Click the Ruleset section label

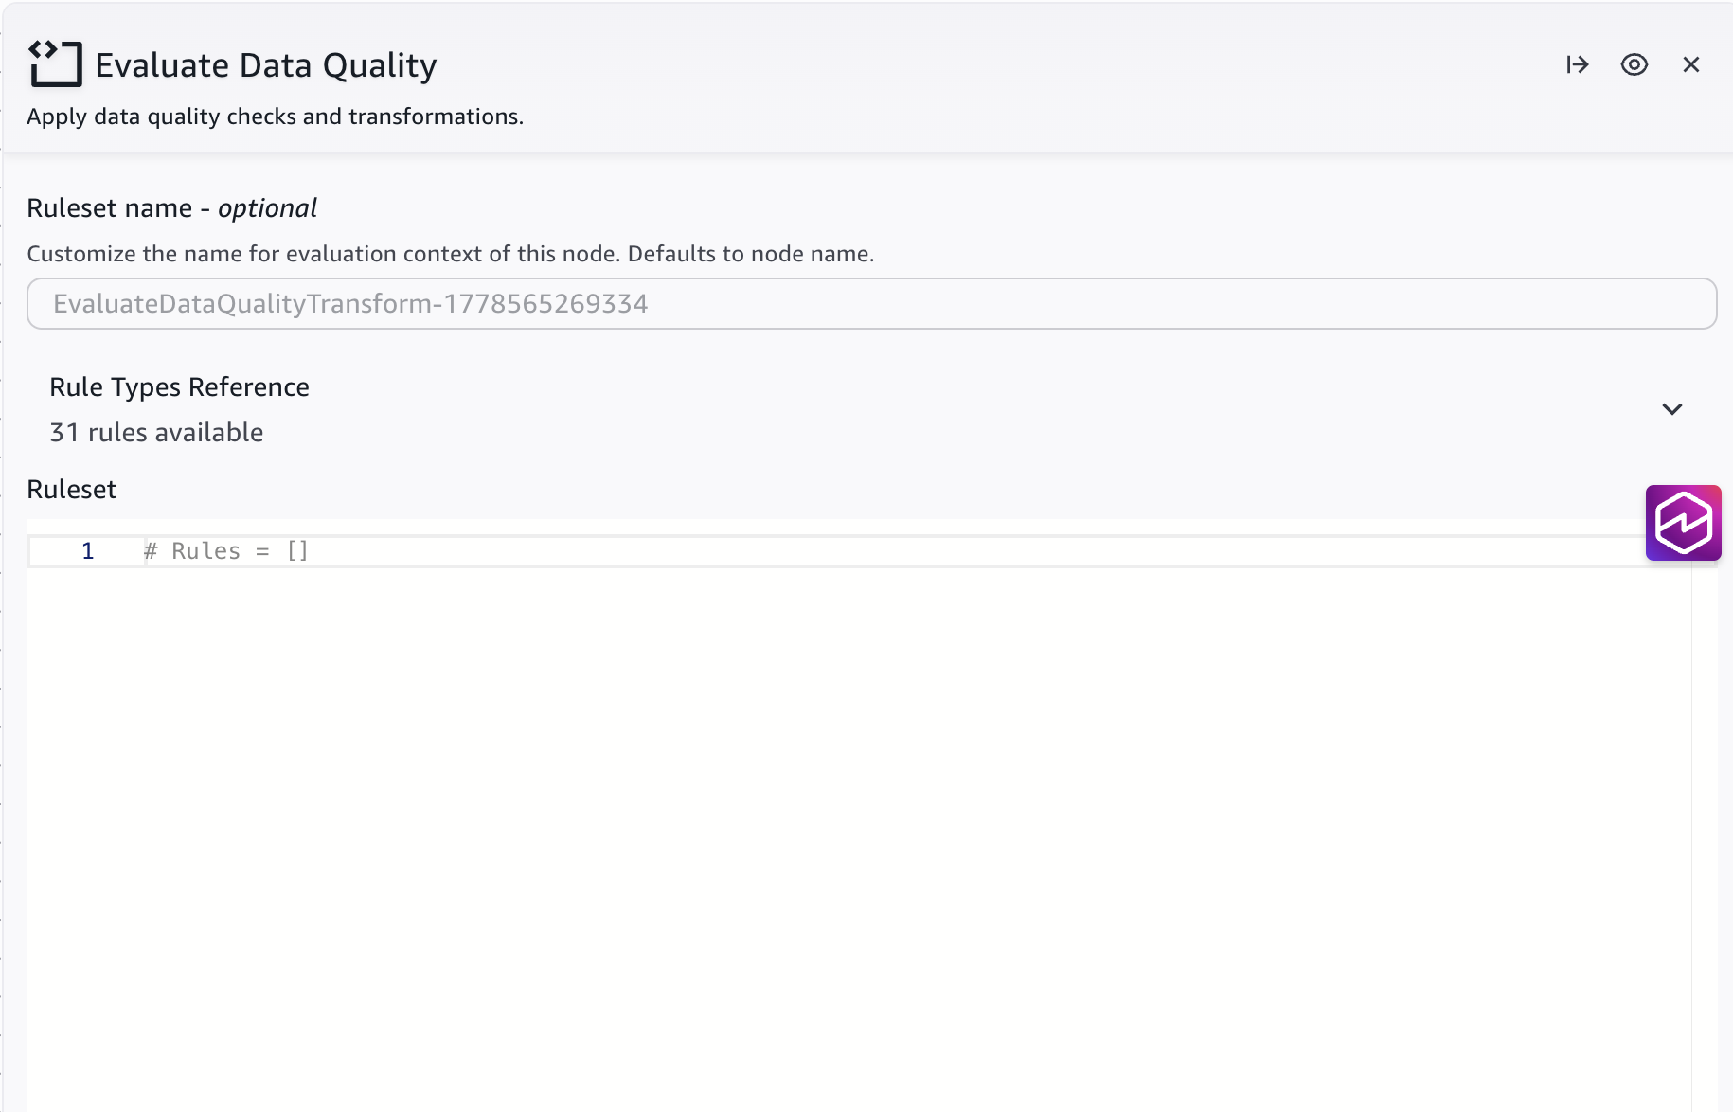click(x=71, y=490)
